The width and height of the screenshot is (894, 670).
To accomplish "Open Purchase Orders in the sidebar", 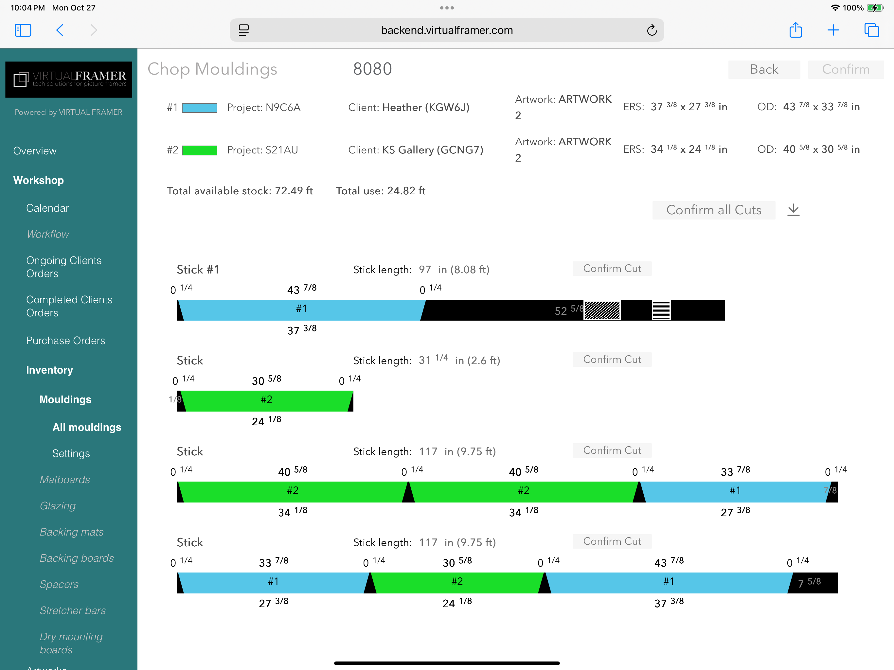I will 65,341.
